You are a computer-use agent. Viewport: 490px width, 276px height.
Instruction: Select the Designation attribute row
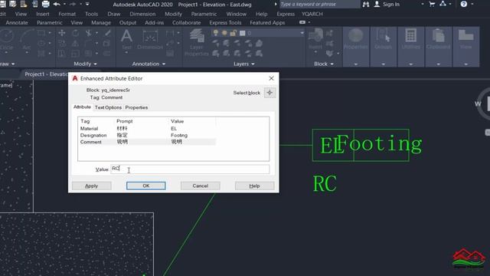(x=147, y=135)
